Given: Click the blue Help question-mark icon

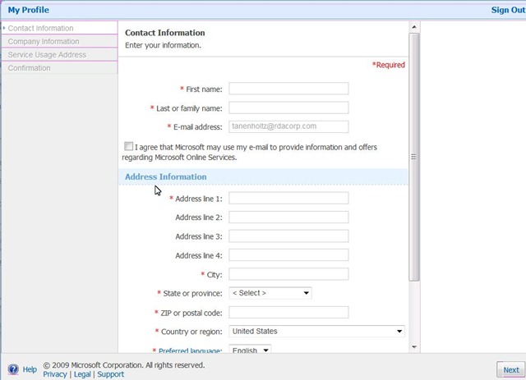Looking at the screenshot, I should coord(13,369).
